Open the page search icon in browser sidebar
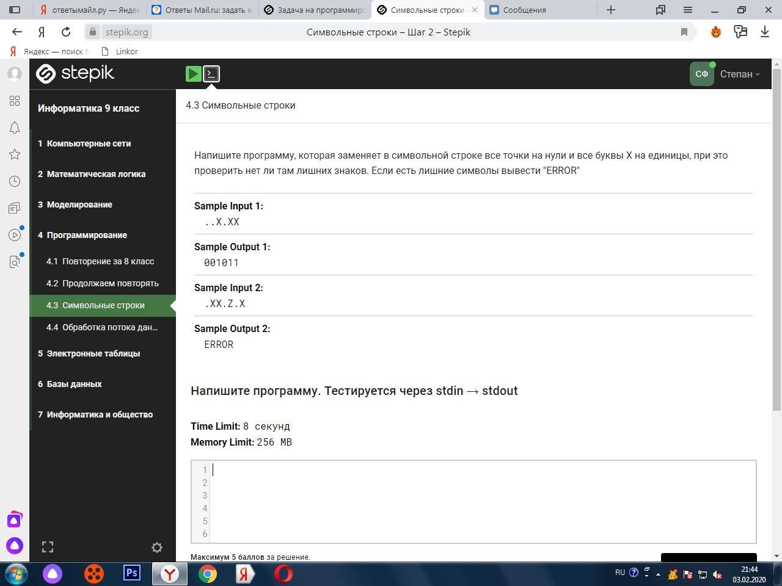The image size is (782, 586). [15, 262]
